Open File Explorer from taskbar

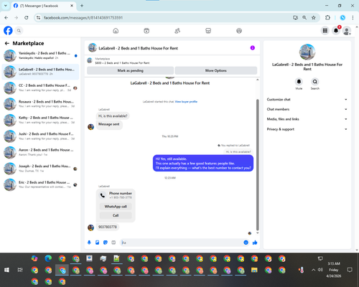tap(254, 270)
